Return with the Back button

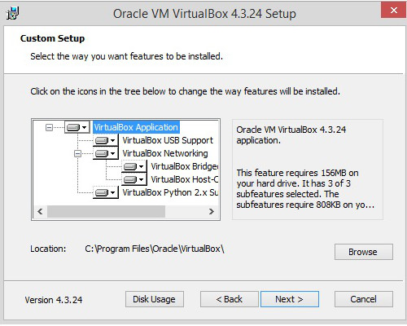click(230, 299)
